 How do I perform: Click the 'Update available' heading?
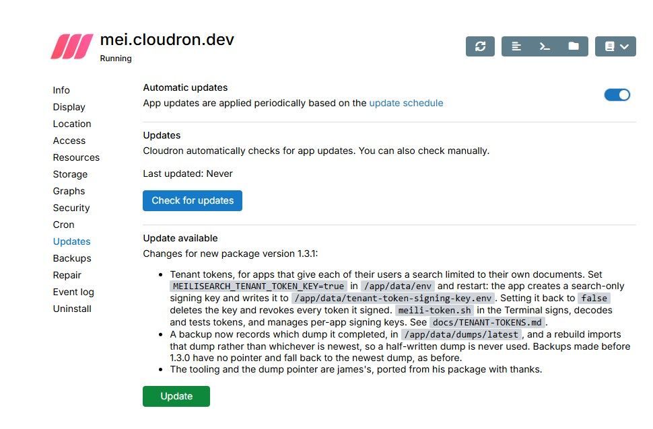(x=180, y=239)
